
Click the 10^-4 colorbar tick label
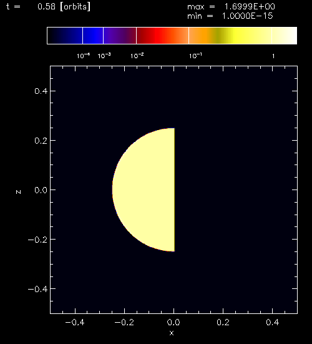(84, 56)
